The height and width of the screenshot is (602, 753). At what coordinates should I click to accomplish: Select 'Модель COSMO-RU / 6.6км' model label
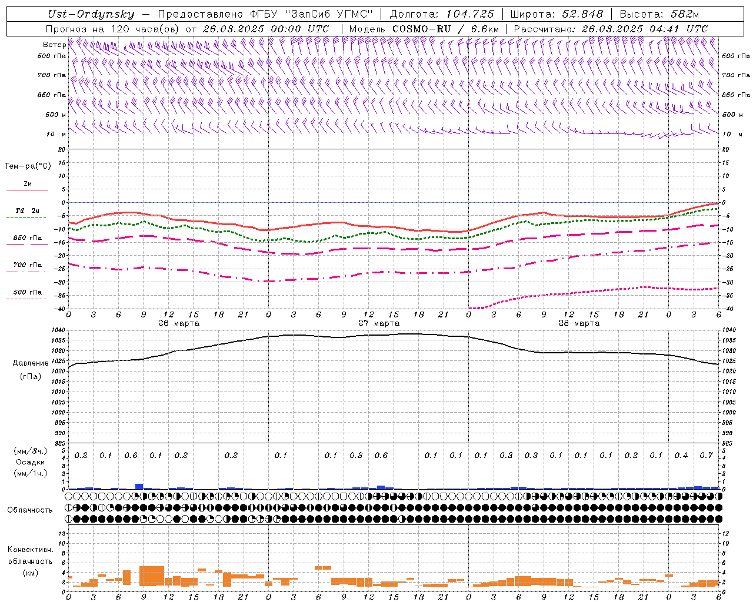coord(424,29)
